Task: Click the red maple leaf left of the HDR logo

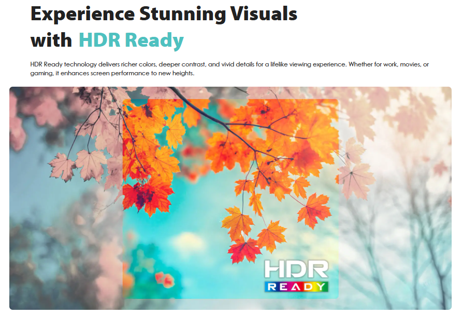Action: point(244,249)
